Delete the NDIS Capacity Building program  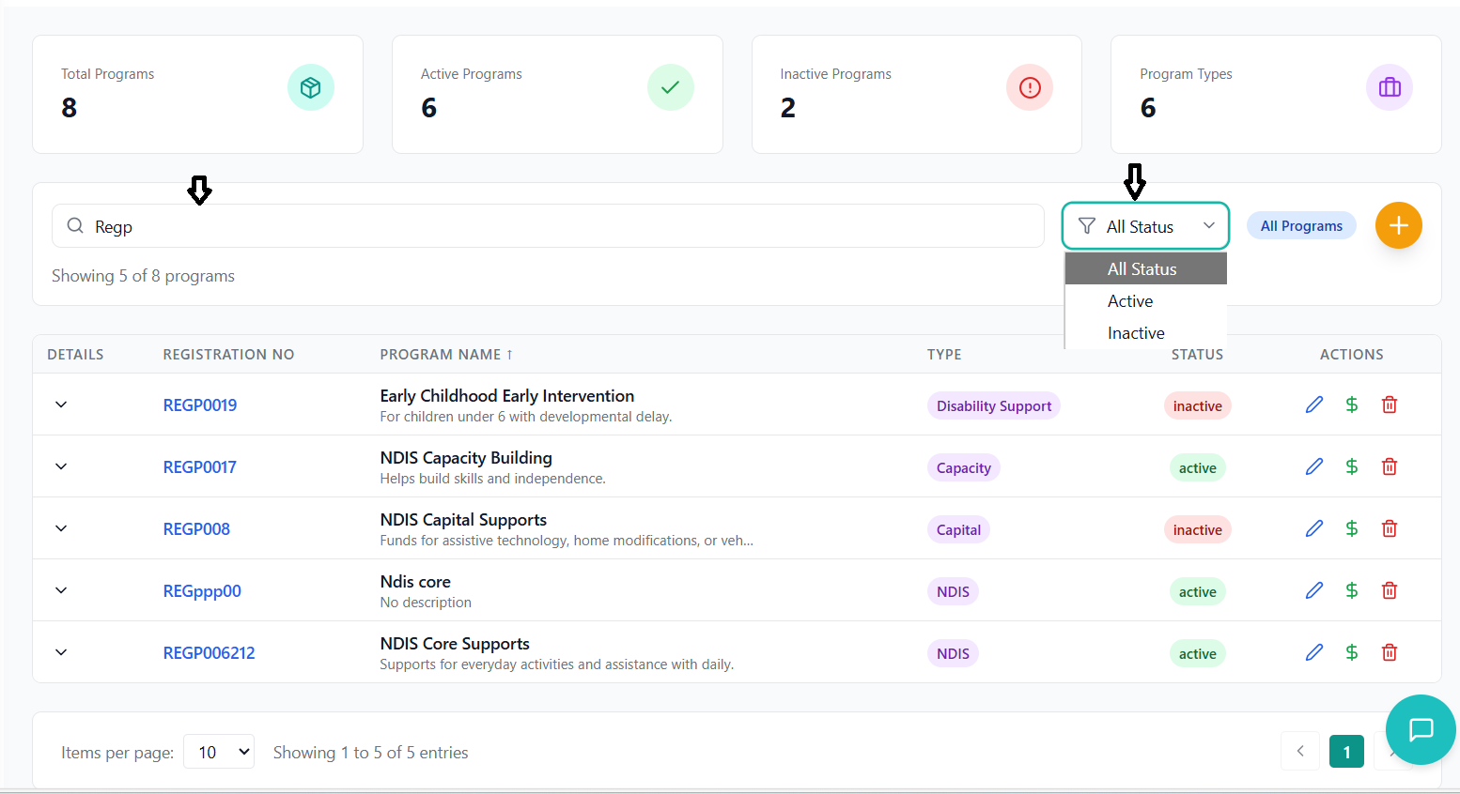click(x=1389, y=466)
